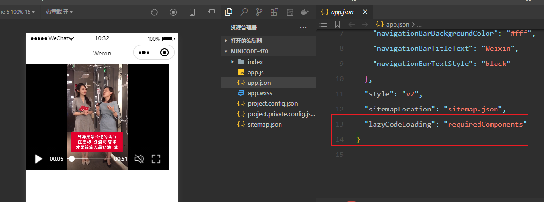Click the video frame in simulator
This screenshot has height=202, width=544.
(x=97, y=117)
